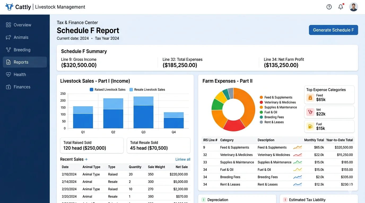Screen dimensions: 365x203
Task: Click the Q4 bar in sales chart
Action: [x=174, y=120]
